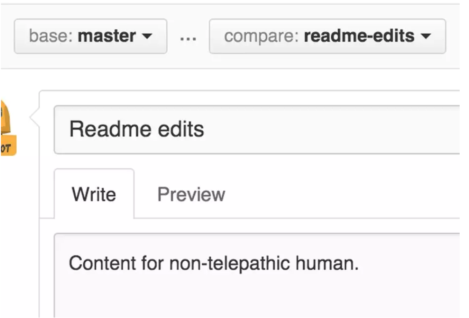Switch to the Write tab
Viewport: 469px width, 318px height.
(94, 194)
